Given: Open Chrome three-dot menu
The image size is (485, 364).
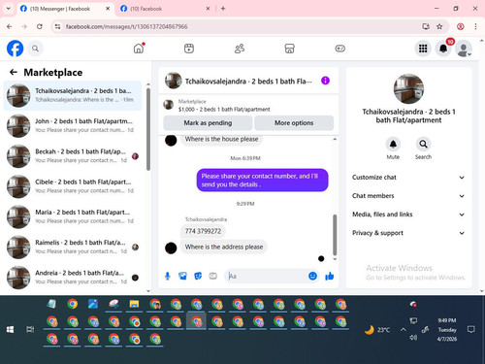Looking at the screenshot, I should pyautogui.click(x=475, y=26).
